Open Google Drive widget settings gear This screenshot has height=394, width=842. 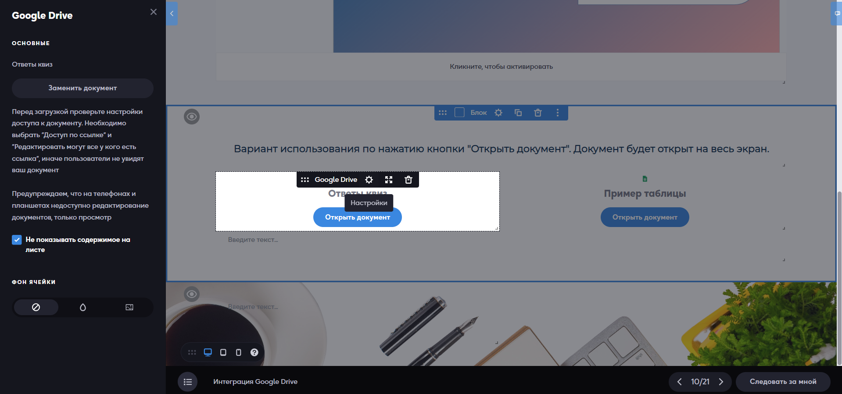click(369, 180)
